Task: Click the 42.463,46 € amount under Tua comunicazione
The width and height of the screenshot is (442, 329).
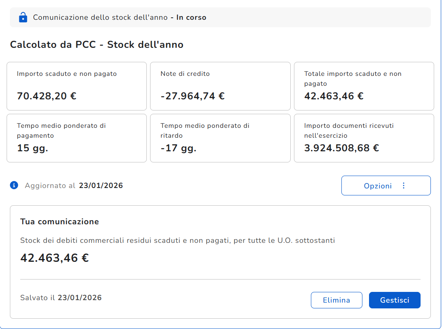Action: pyautogui.click(x=54, y=258)
